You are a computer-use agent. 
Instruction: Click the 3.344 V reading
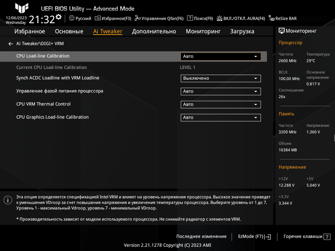click(285, 203)
